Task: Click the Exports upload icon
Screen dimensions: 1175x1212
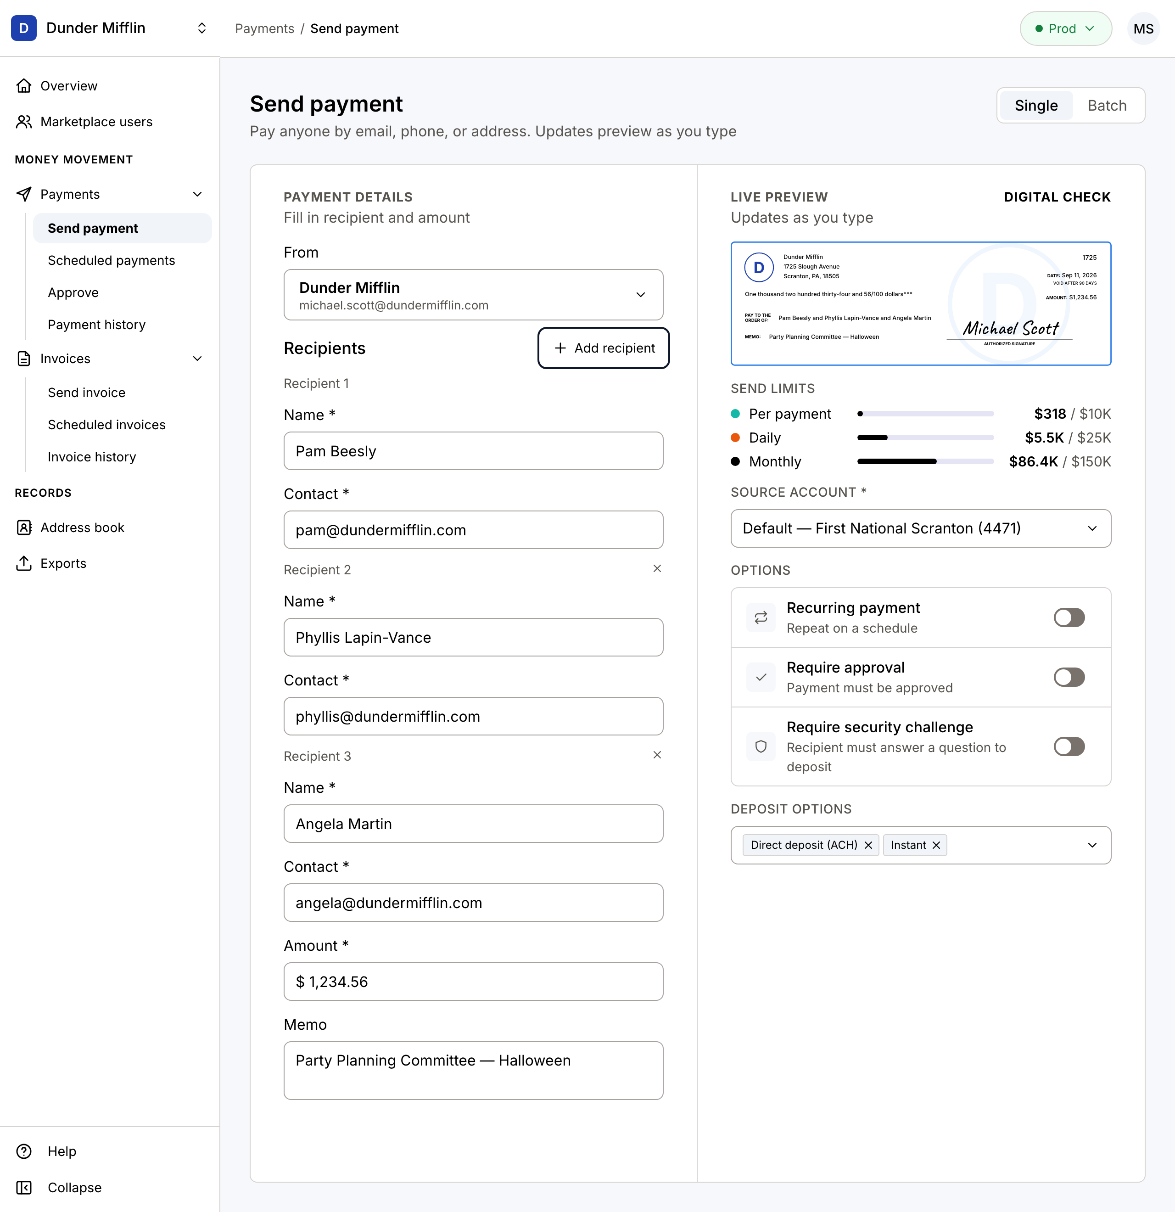Action: coord(23,563)
